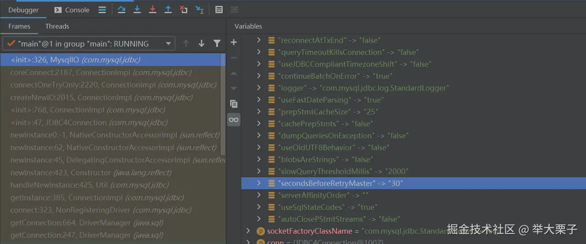Add a new watch with the plus icon
The height and width of the screenshot is (244, 586).
click(x=233, y=43)
